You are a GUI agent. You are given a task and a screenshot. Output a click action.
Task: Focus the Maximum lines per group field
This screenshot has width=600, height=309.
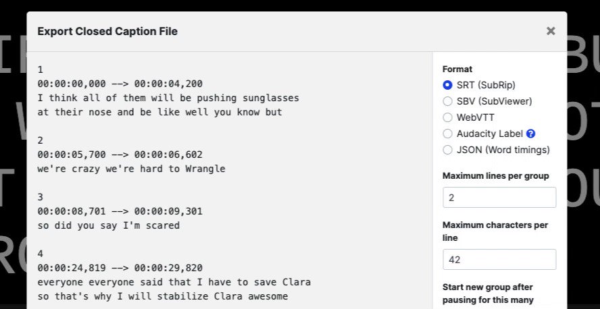pyautogui.click(x=499, y=198)
